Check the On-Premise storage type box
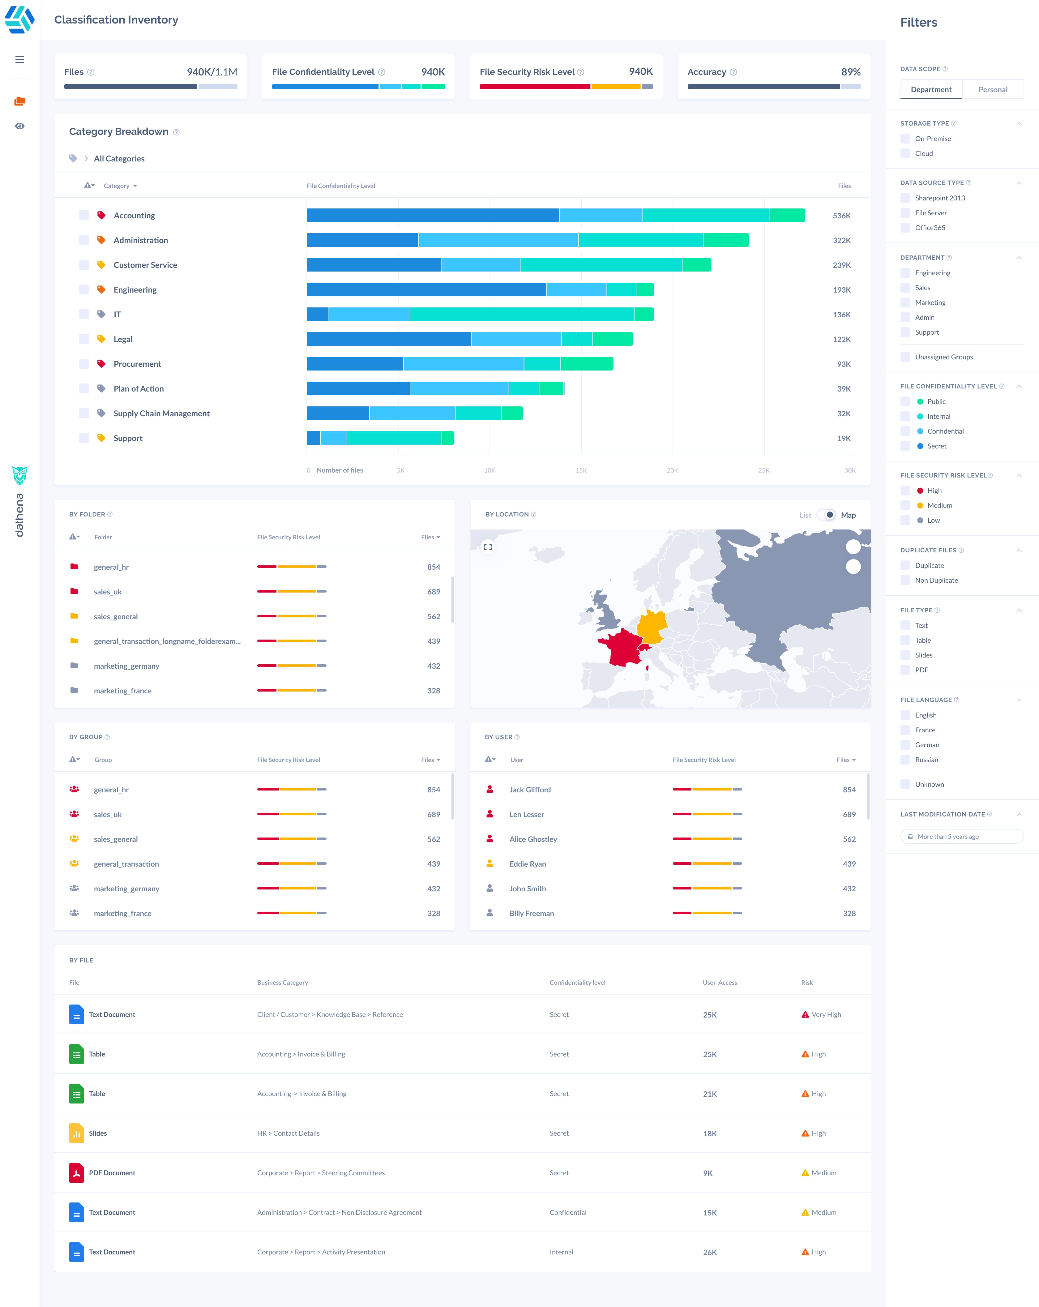This screenshot has width=1039, height=1307. [x=905, y=139]
